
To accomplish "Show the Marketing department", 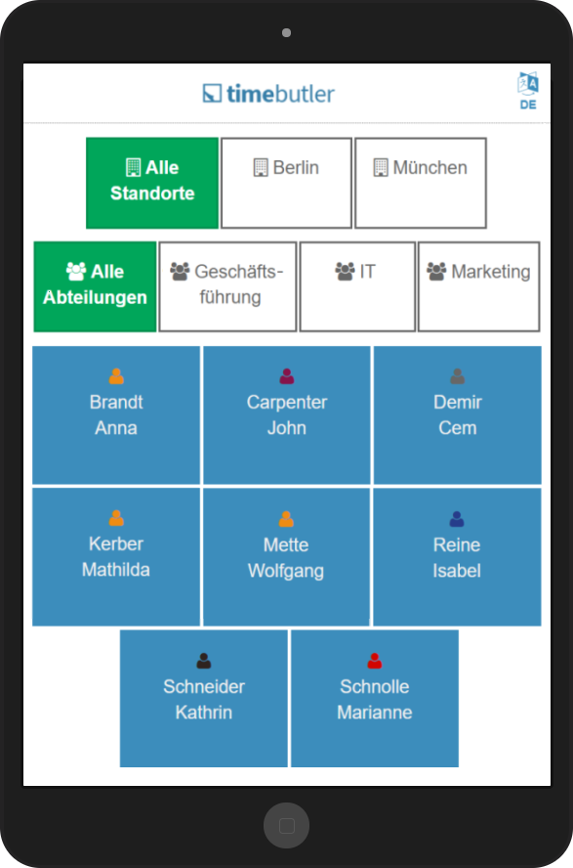I will click(479, 286).
